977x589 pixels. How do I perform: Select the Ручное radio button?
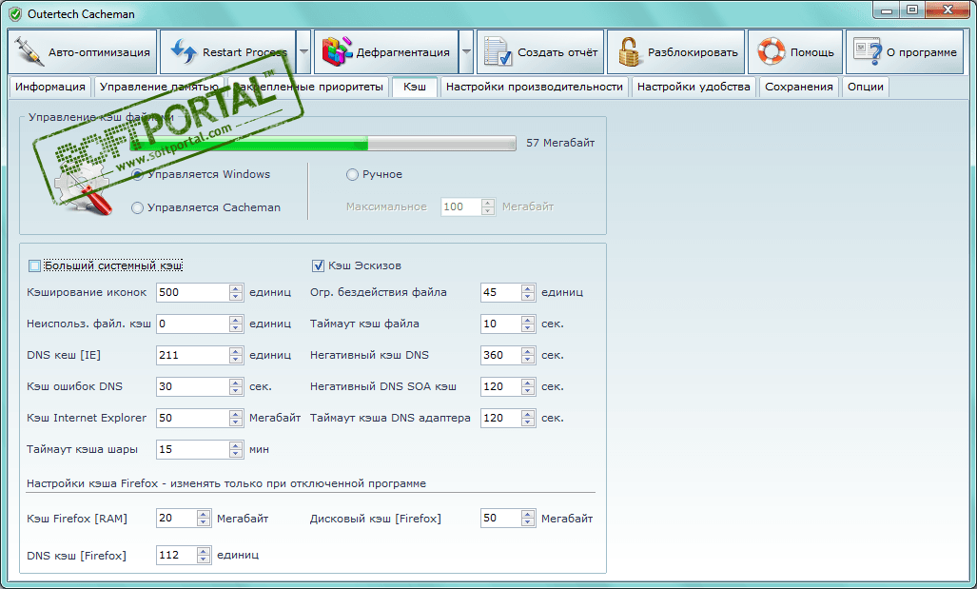tap(352, 174)
